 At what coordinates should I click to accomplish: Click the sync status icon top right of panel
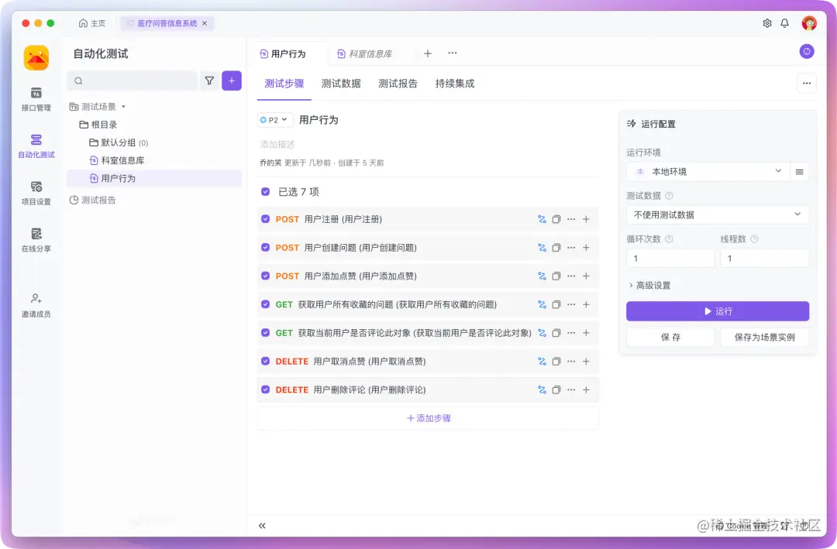pyautogui.click(x=806, y=51)
